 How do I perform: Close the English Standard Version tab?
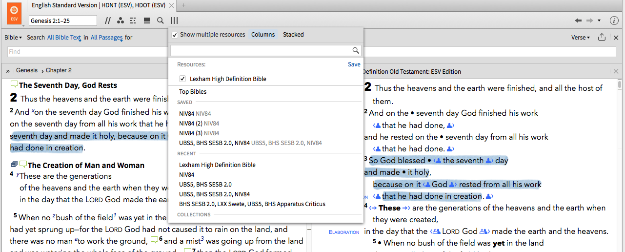(171, 5)
